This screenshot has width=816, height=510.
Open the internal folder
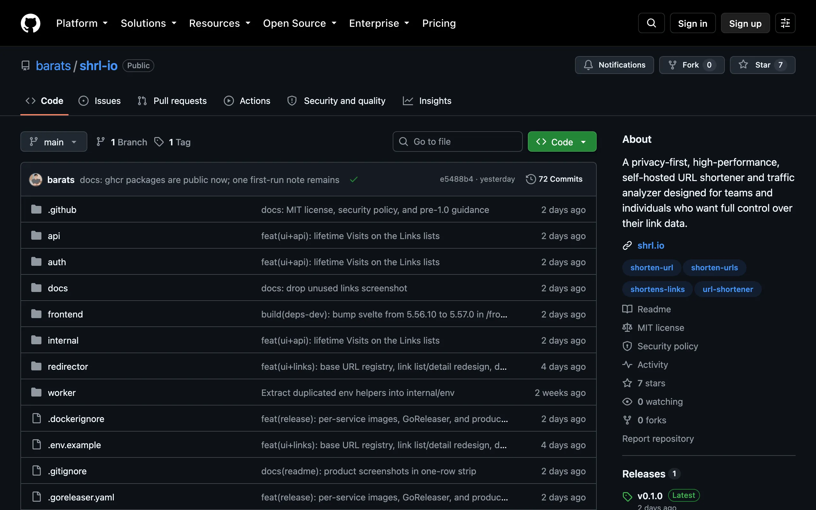pos(63,340)
